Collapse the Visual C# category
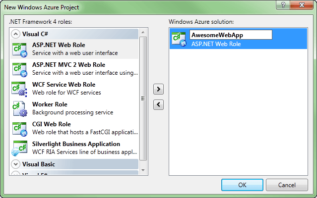317x198 pixels. click(15, 34)
